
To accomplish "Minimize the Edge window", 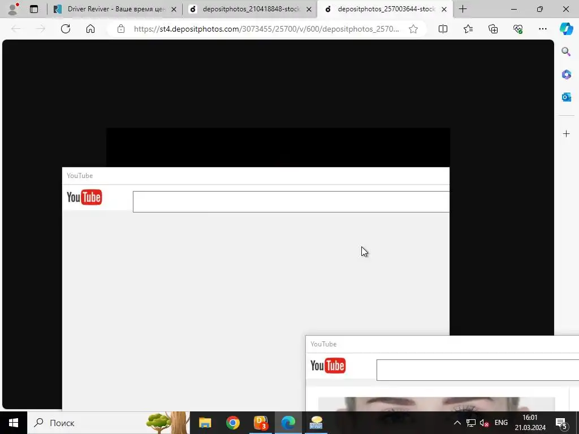I will point(513,9).
